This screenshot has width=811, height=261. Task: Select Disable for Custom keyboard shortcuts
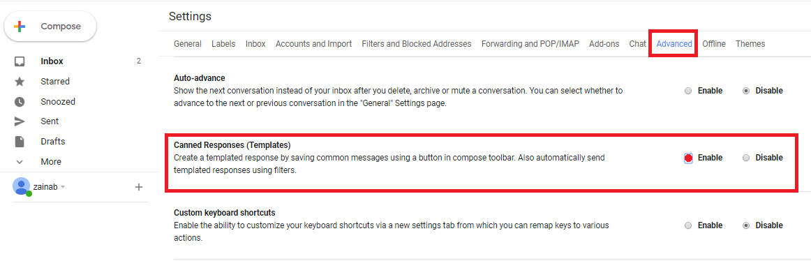[x=746, y=226]
